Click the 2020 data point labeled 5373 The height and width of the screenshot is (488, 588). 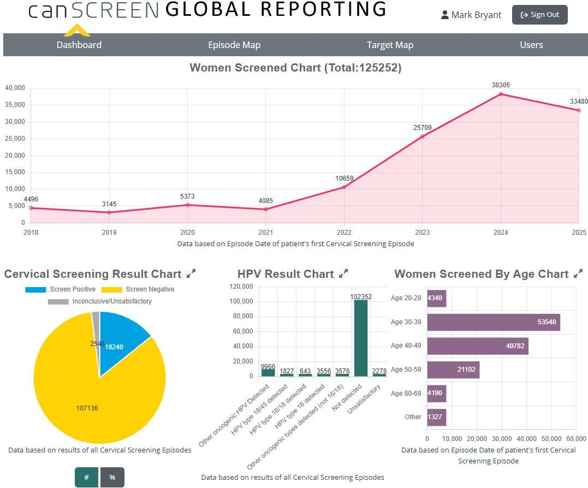tap(187, 205)
